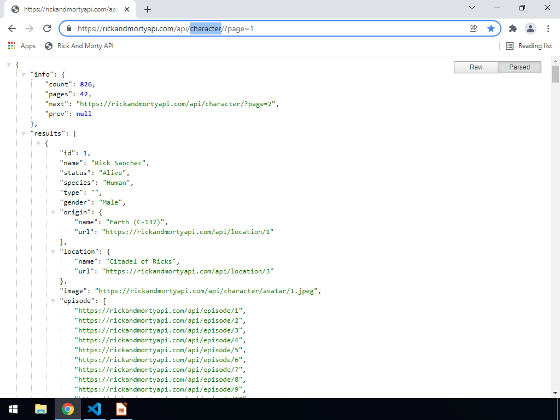The width and height of the screenshot is (560, 420).
Task: Click the scrollbar down arrow
Action: point(555,393)
